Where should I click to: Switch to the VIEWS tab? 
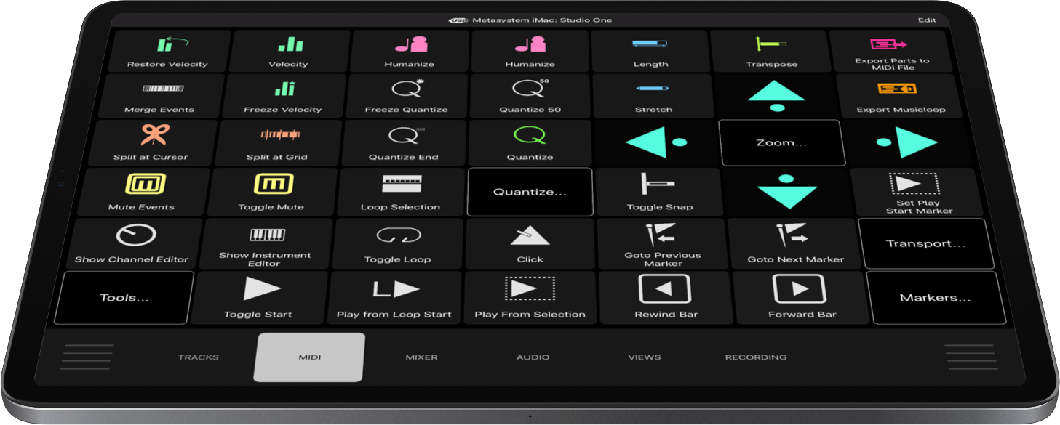pyautogui.click(x=645, y=357)
